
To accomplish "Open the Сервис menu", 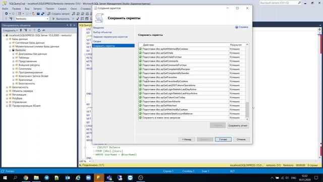I will tap(62, 9).
